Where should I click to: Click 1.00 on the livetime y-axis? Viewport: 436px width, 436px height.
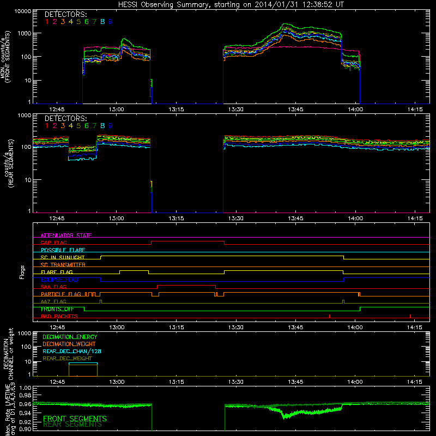(25, 387)
